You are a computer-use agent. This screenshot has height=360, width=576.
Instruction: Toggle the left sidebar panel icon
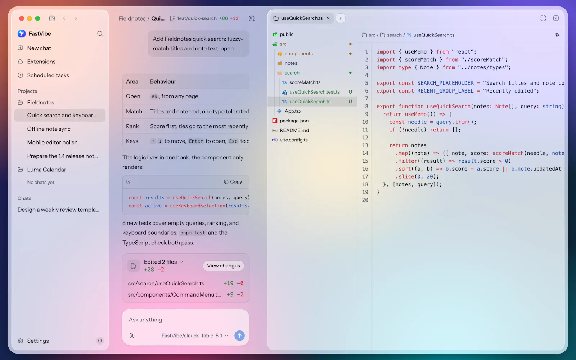(x=52, y=18)
